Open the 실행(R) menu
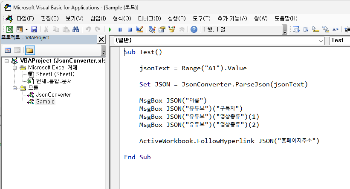Screen dimensions: 350x189 [177, 18]
